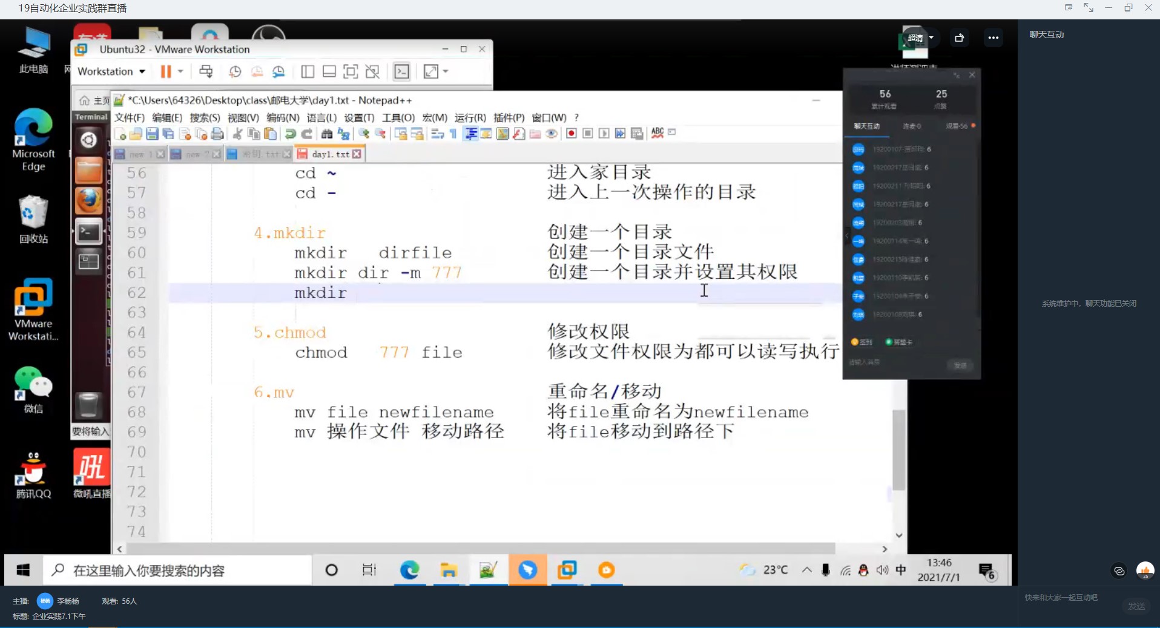The width and height of the screenshot is (1160, 628).
Task: Toggle the show all characters pilcrow icon
Action: coord(453,134)
